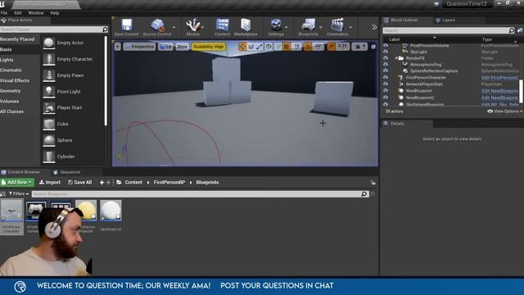This screenshot has width=524, height=295.
Task: Adjust camera speed button in viewport
Action: click(x=359, y=47)
